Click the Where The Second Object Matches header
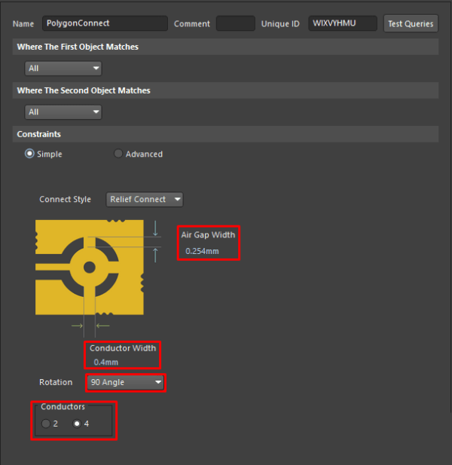Viewport: 452px width, 465px height. point(225,90)
